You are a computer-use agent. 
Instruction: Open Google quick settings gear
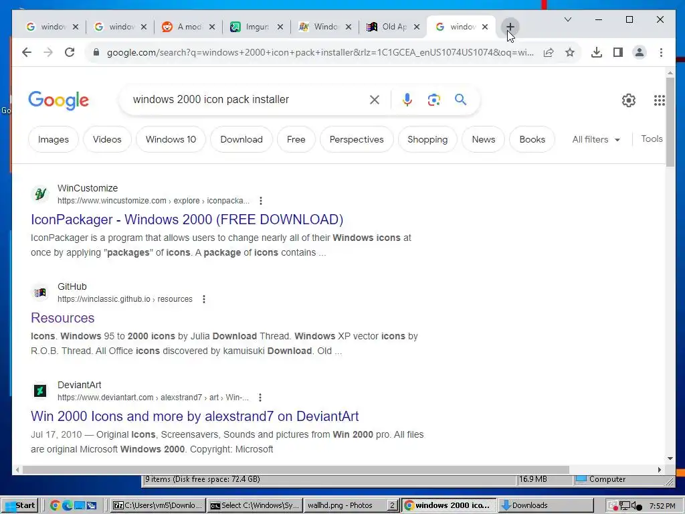pyautogui.click(x=629, y=100)
